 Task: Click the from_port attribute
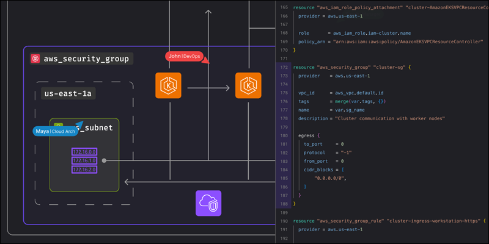tap(315, 161)
